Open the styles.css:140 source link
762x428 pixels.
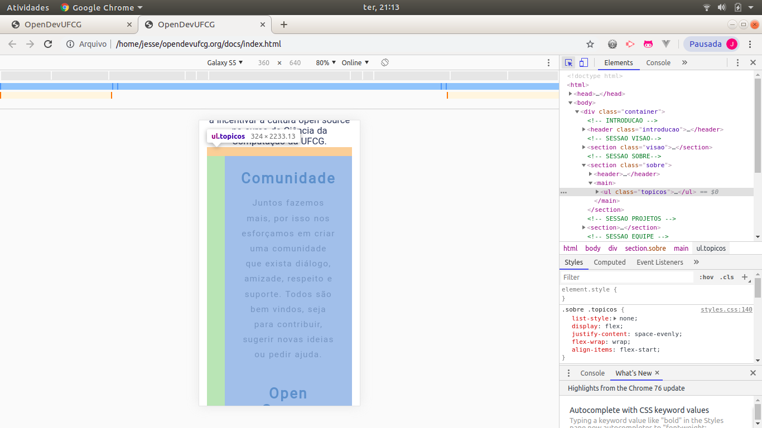click(726, 309)
